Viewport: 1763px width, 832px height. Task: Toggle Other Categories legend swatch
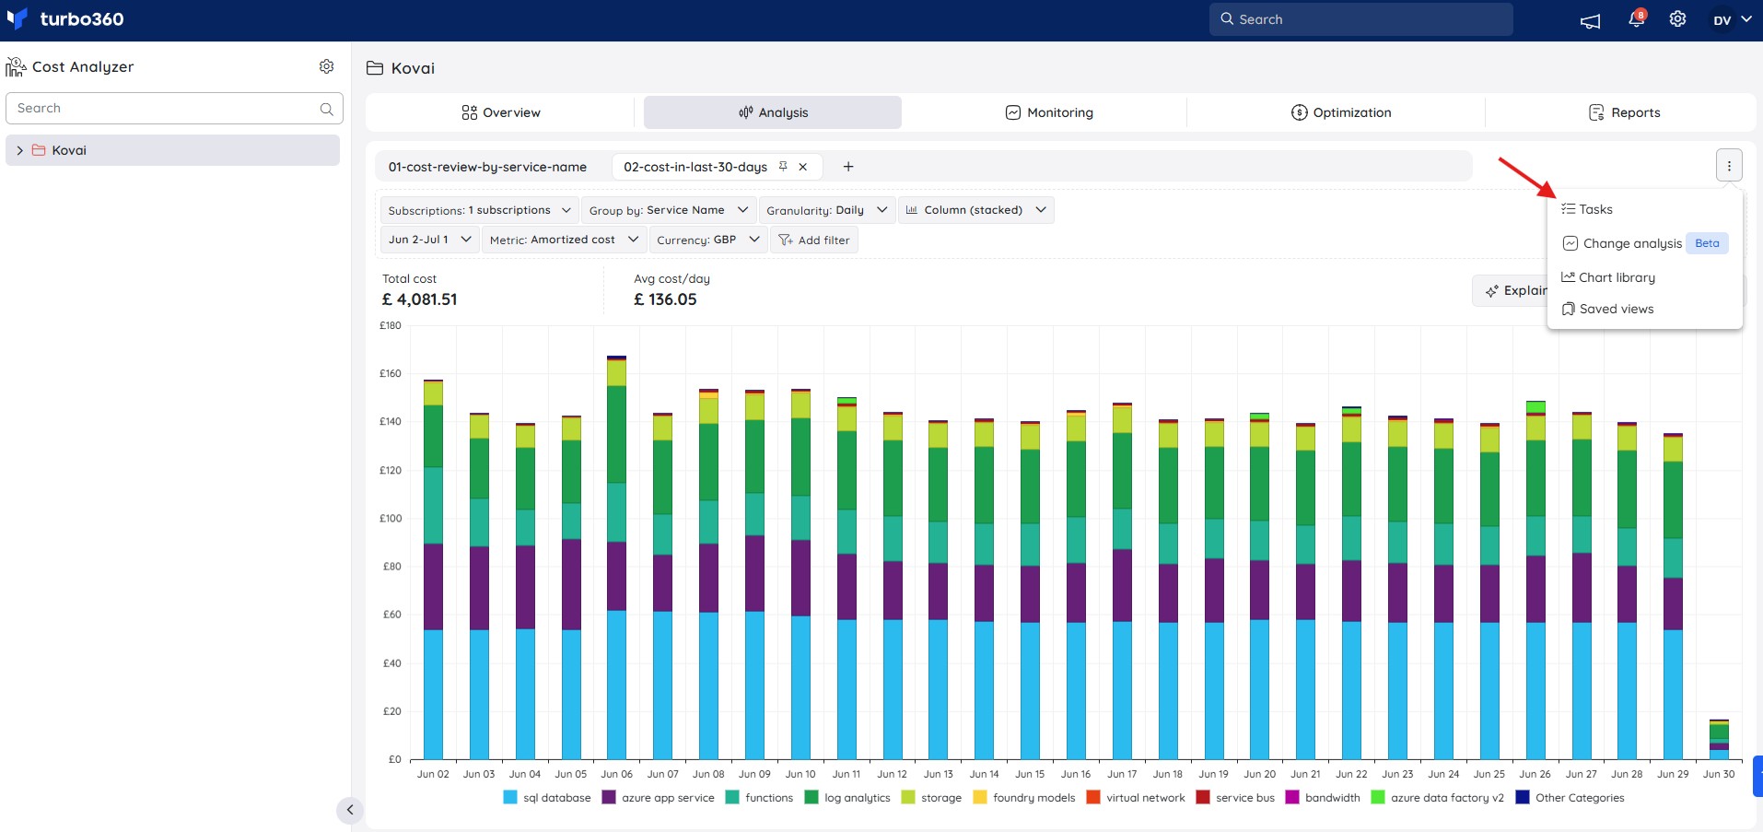pyautogui.click(x=1523, y=797)
